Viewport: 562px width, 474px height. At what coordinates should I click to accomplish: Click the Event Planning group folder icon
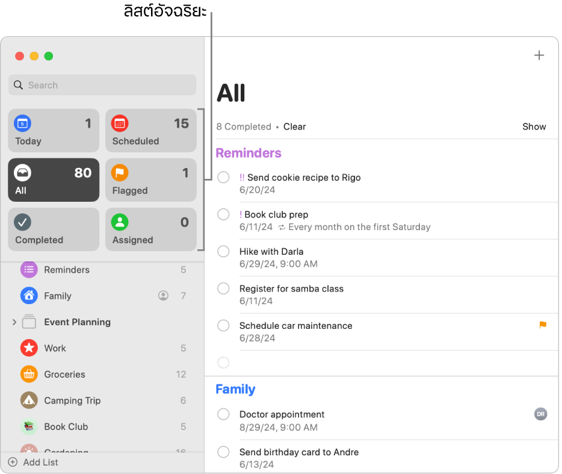pos(29,322)
